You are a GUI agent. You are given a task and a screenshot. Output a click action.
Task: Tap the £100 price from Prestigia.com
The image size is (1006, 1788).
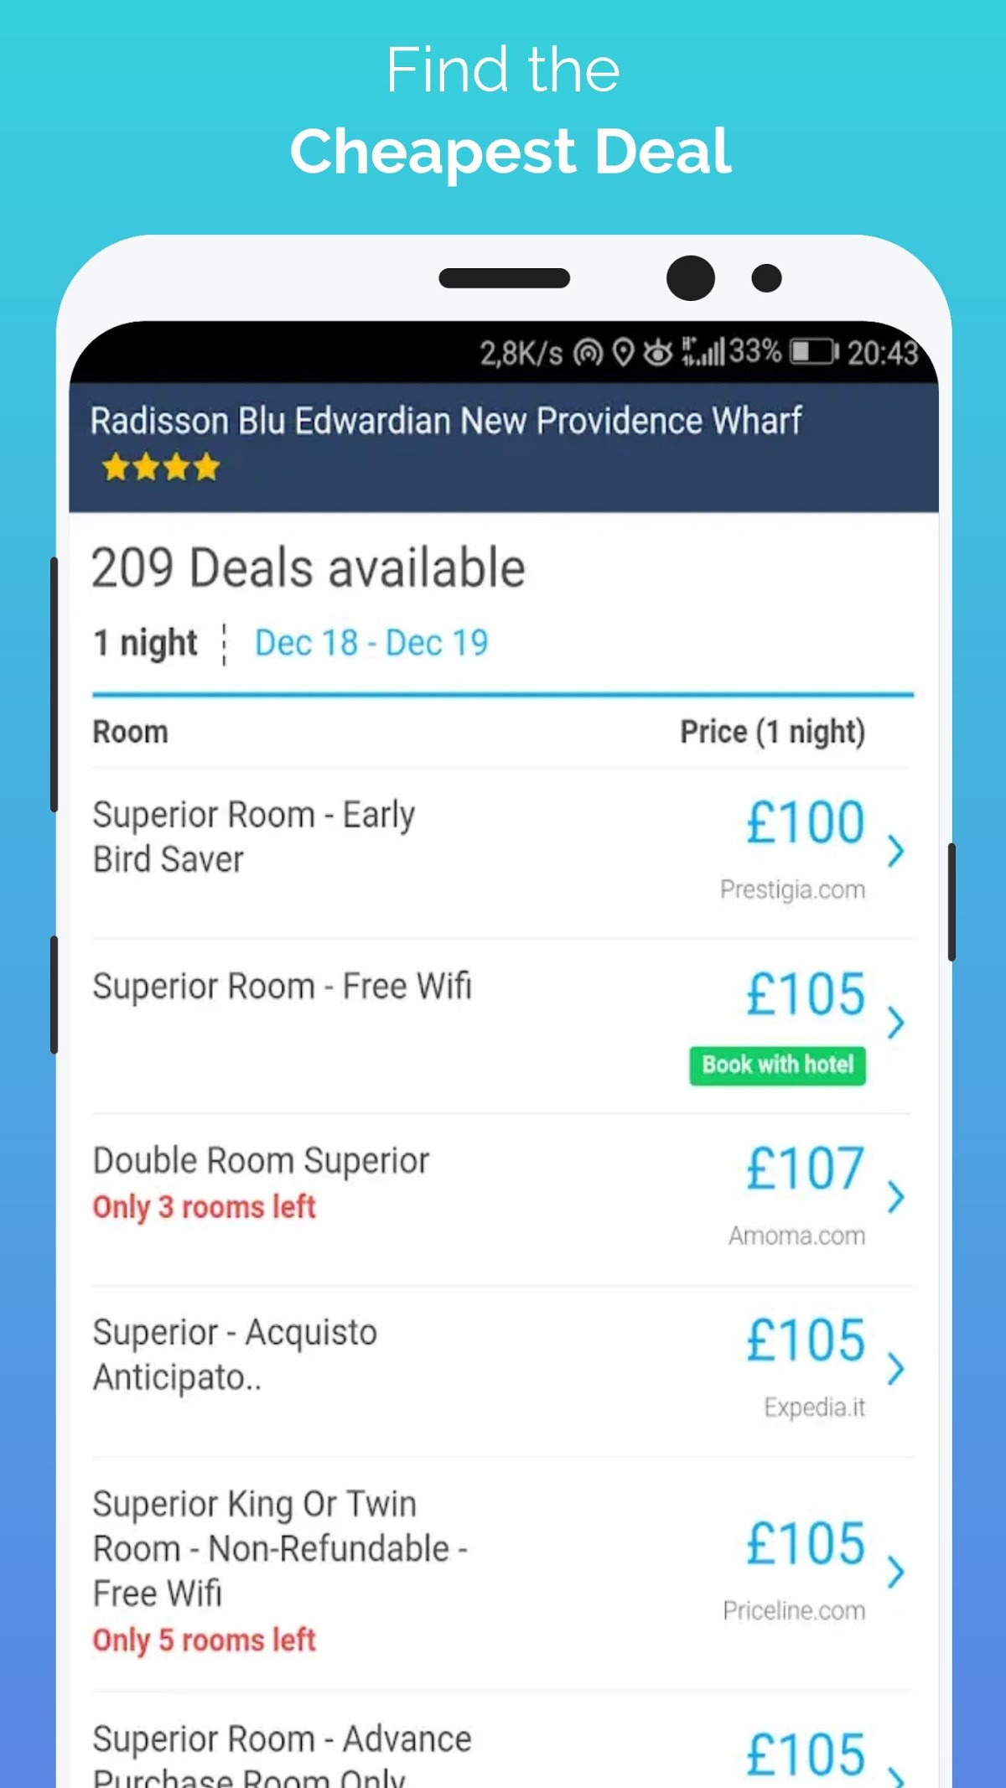pos(805,822)
